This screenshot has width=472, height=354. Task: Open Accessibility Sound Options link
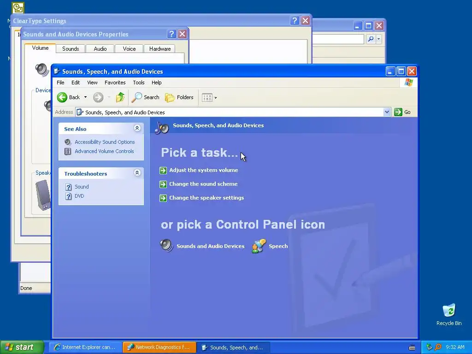105,142
